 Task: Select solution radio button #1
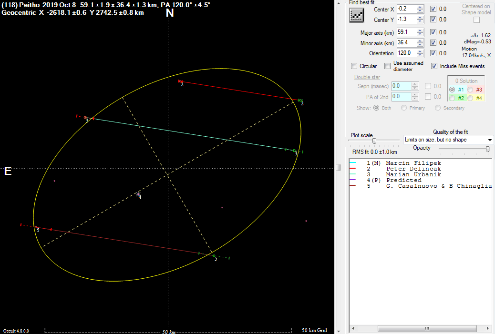pos(452,90)
